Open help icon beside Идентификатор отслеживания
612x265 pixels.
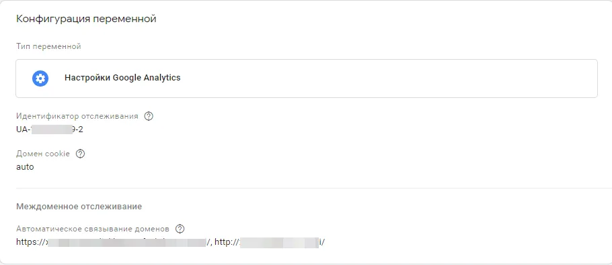[x=149, y=116]
